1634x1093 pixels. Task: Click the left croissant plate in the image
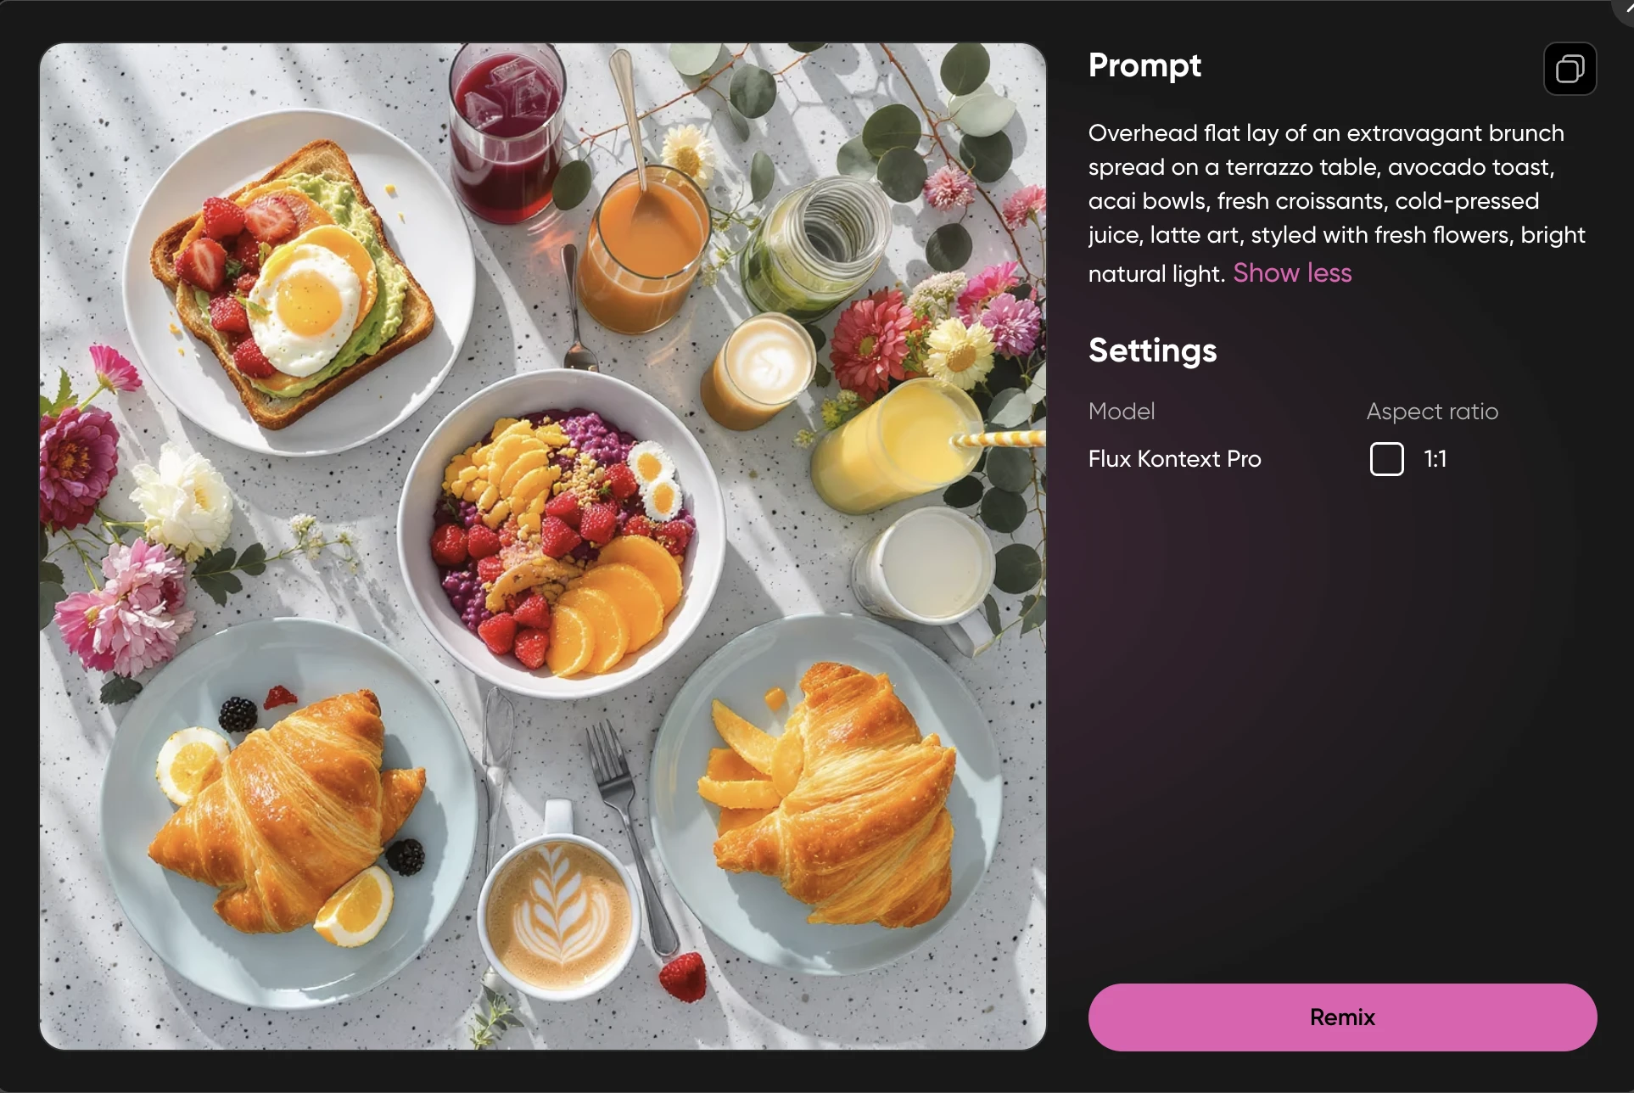coord(287,813)
